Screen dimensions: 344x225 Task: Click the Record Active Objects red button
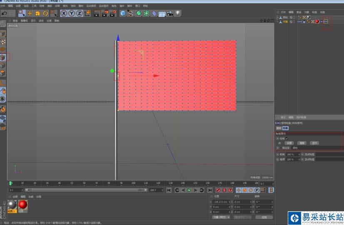pyautogui.click(x=218, y=190)
